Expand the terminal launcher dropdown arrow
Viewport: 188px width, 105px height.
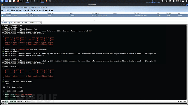click(23, 1)
